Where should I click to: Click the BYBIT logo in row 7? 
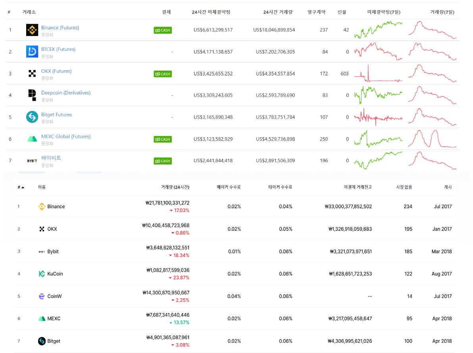coord(32,161)
